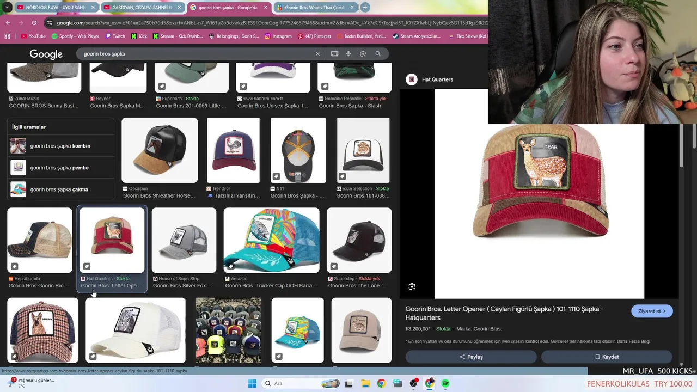Open Superstep The Lone cap thumbnail
This screenshot has width=697, height=392.
[359, 240]
